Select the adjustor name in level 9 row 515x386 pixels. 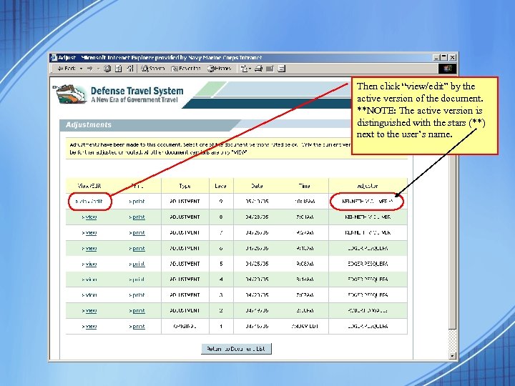pos(368,201)
